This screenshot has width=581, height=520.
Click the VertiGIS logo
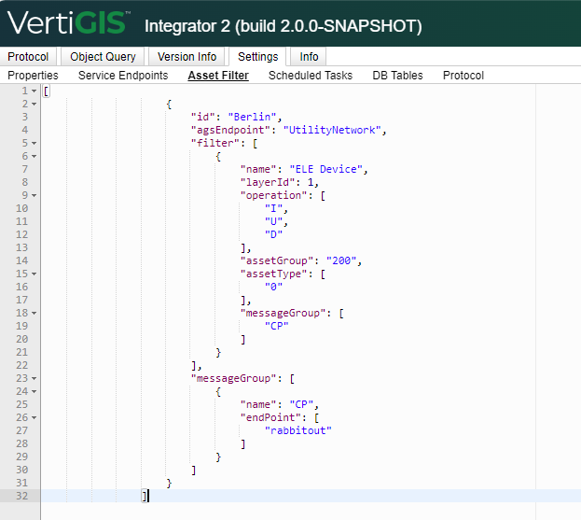(x=68, y=23)
